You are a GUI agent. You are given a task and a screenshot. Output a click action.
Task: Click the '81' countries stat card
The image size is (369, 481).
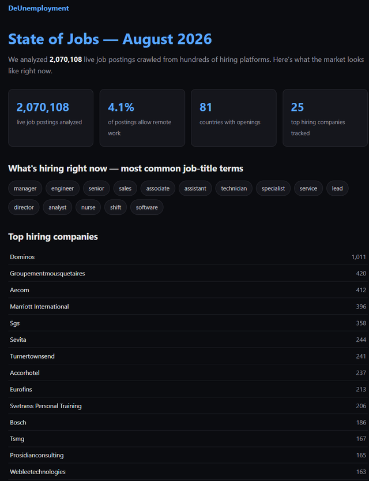click(234, 118)
